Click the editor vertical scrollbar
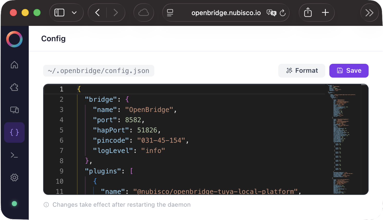The width and height of the screenshot is (383, 220). tap(365, 139)
